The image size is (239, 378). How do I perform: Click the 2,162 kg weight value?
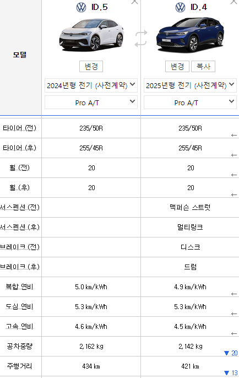pyautogui.click(x=91, y=347)
